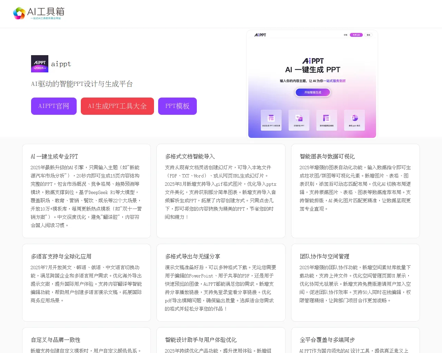Click the heading "AI 一键生成专业PPT"

(x=55, y=157)
